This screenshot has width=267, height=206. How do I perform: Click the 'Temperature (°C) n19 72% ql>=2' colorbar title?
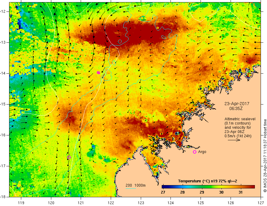pyautogui.click(x=208, y=181)
